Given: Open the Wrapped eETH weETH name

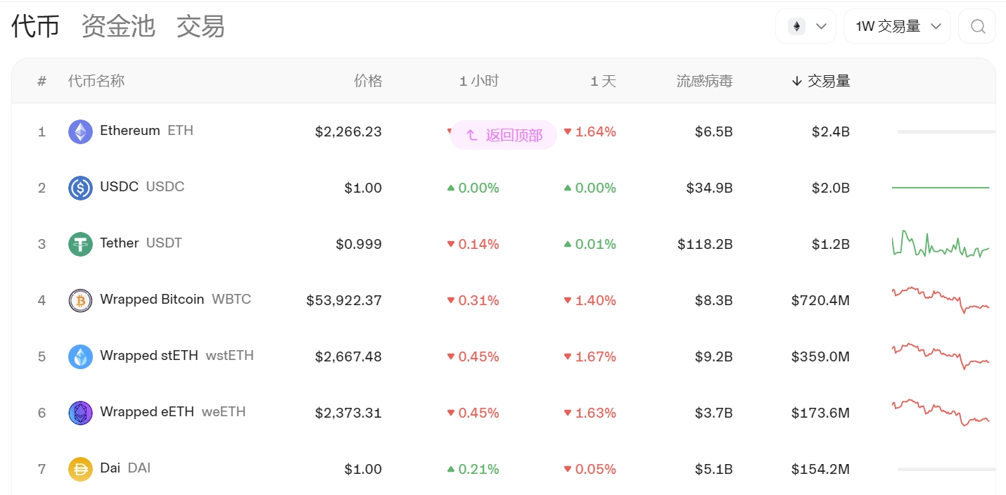Looking at the screenshot, I should click(x=173, y=411).
